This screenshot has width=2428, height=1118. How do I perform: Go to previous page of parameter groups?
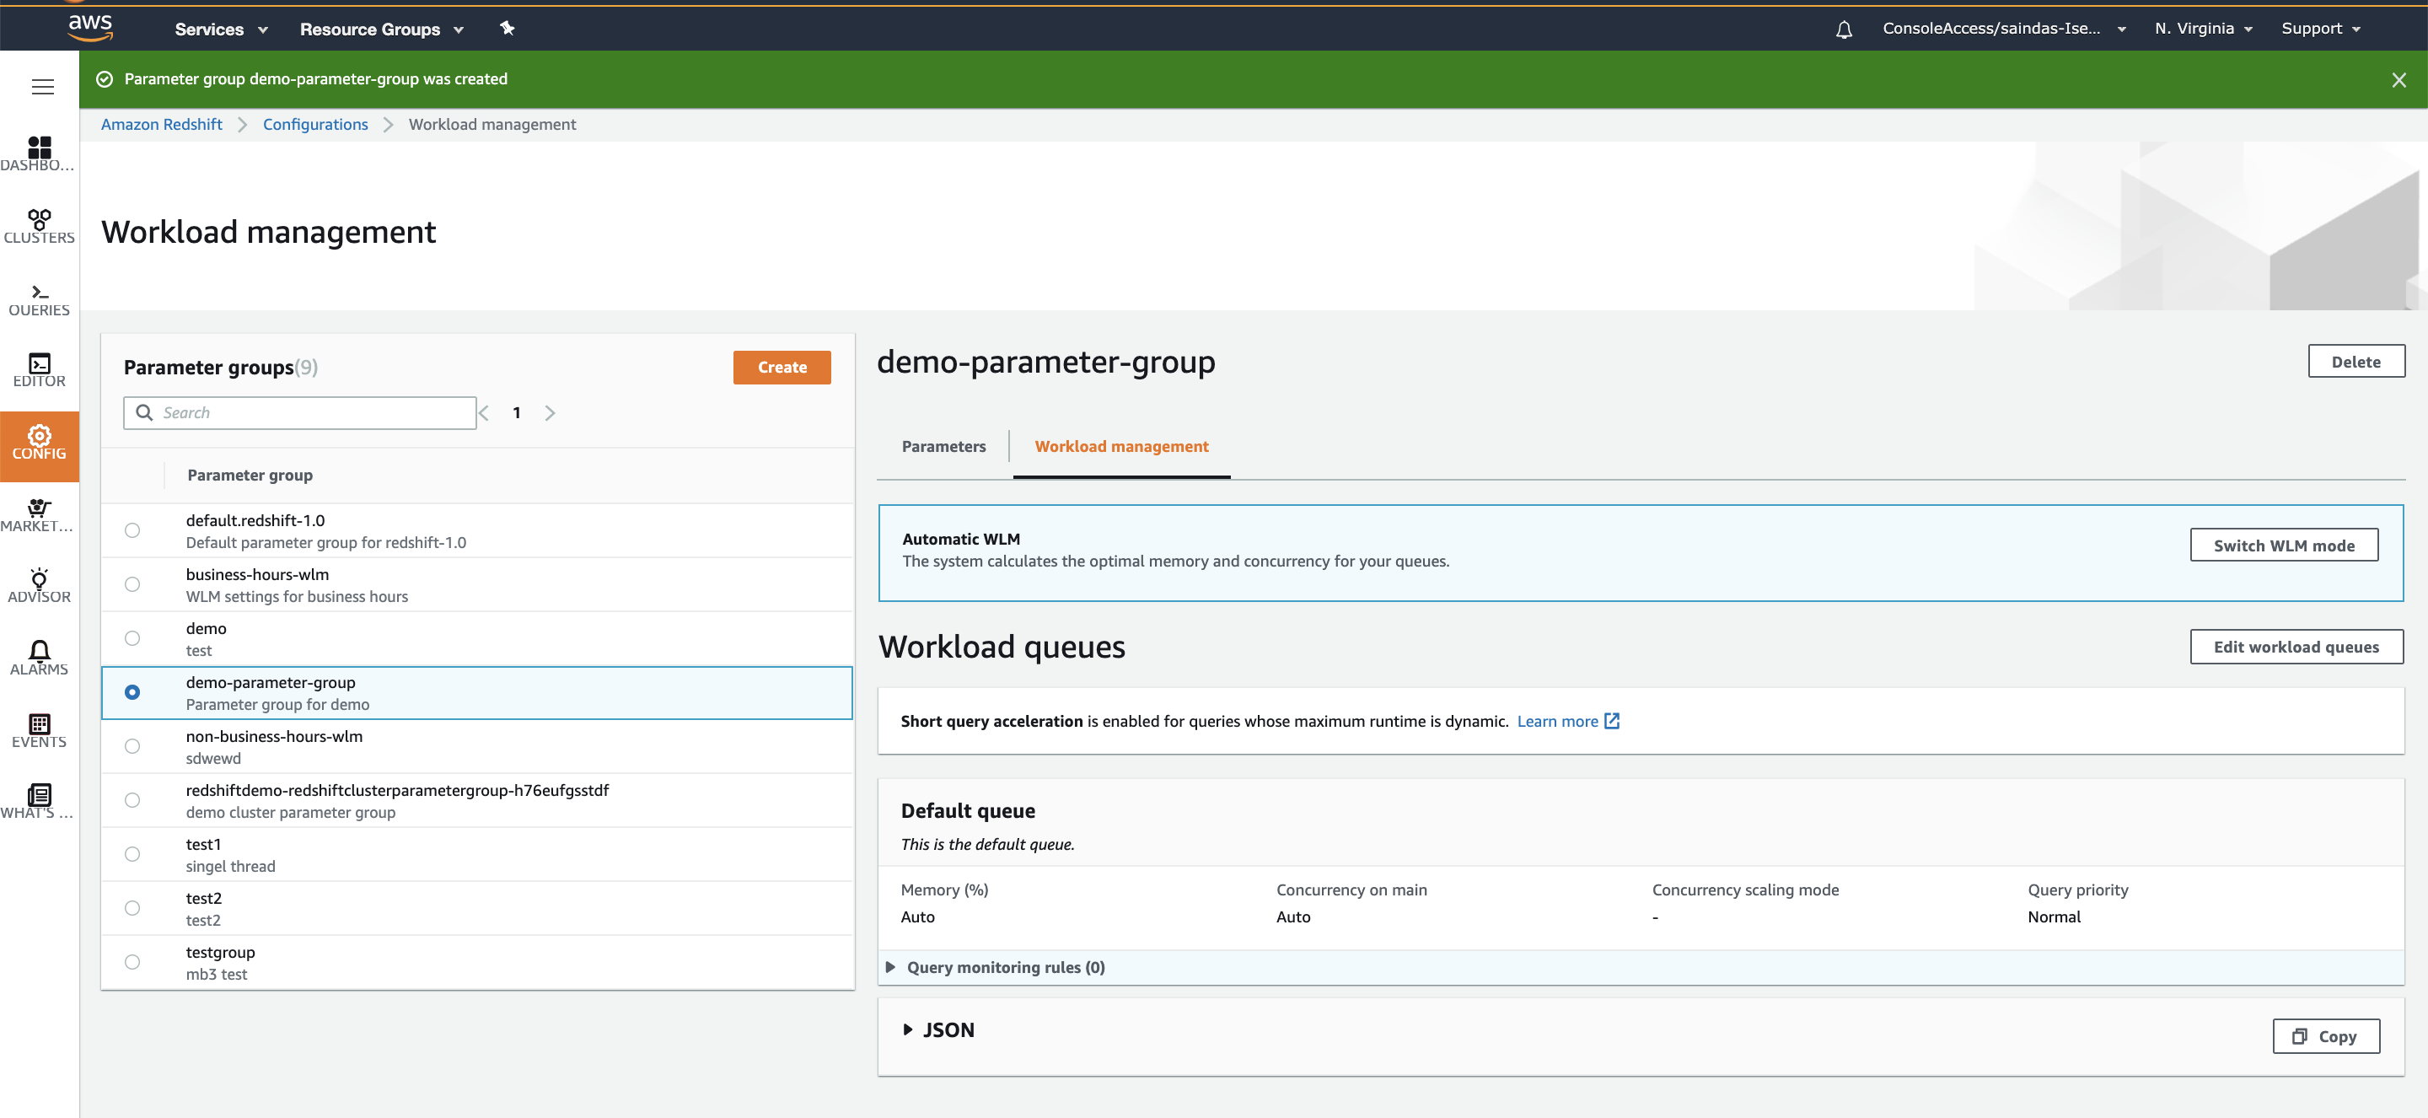485,413
